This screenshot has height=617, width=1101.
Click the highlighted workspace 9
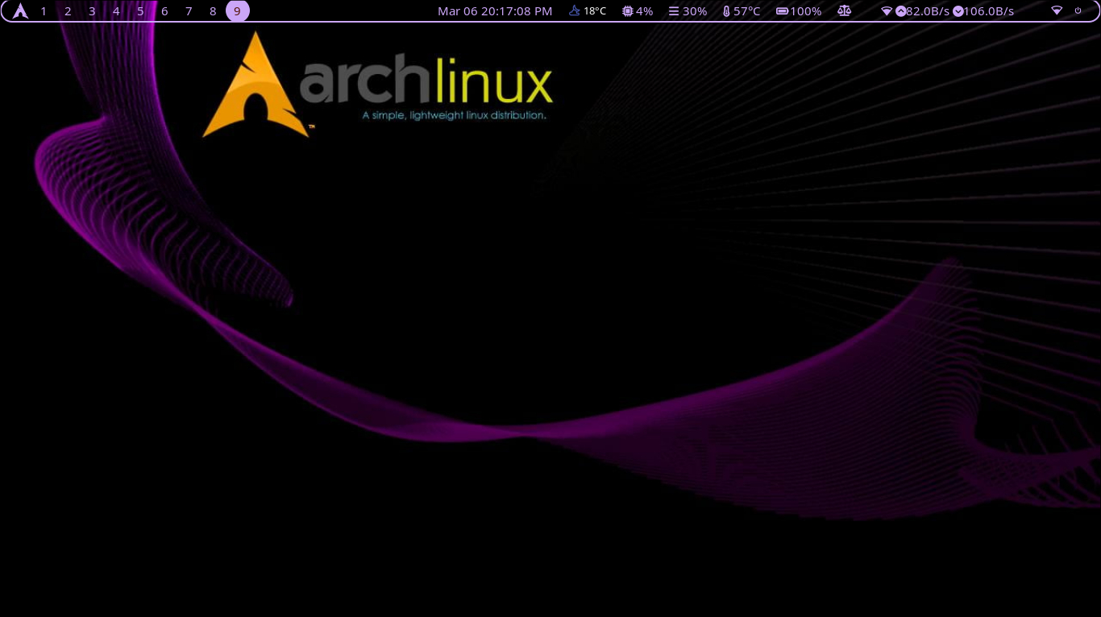(237, 11)
